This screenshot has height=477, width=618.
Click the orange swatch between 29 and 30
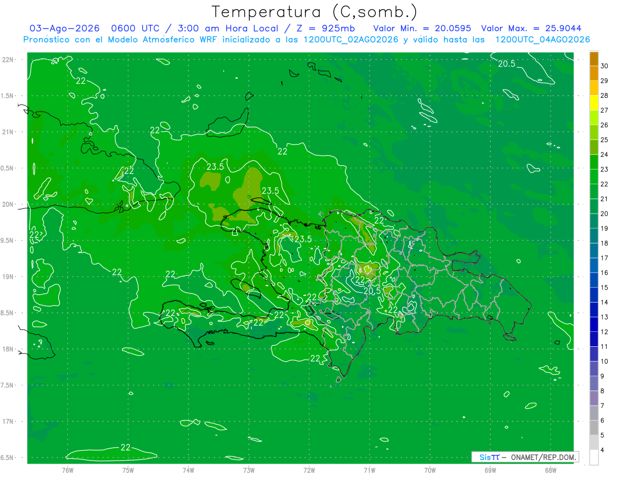coord(594,73)
